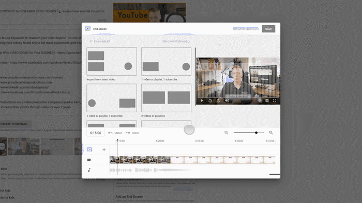Click the End screen icon in dialog header
The height and width of the screenshot is (203, 362).
pyautogui.click(x=88, y=28)
